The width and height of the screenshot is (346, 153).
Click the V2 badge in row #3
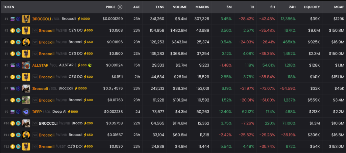34,42
